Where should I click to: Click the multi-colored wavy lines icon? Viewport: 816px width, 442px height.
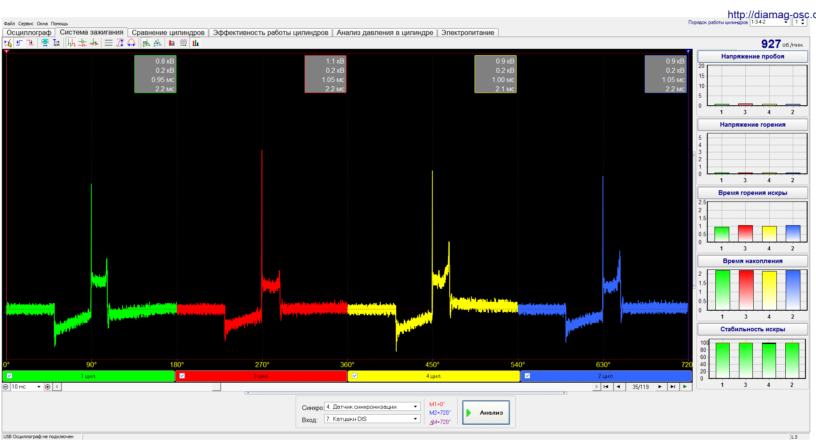click(184, 43)
